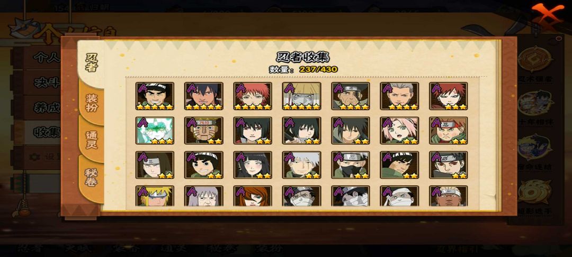Select the orange ninja with the 7610 headband
This screenshot has height=257, width=572.
coord(203,130)
